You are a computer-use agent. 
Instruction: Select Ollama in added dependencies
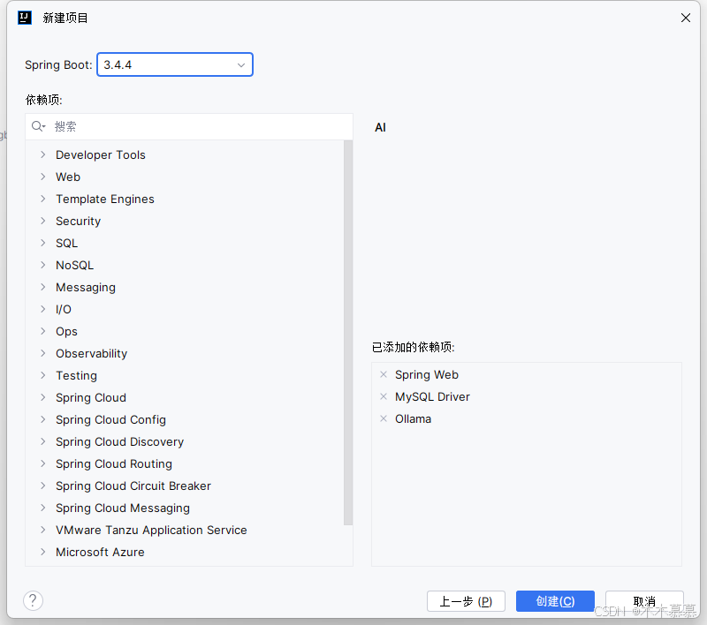pos(413,418)
